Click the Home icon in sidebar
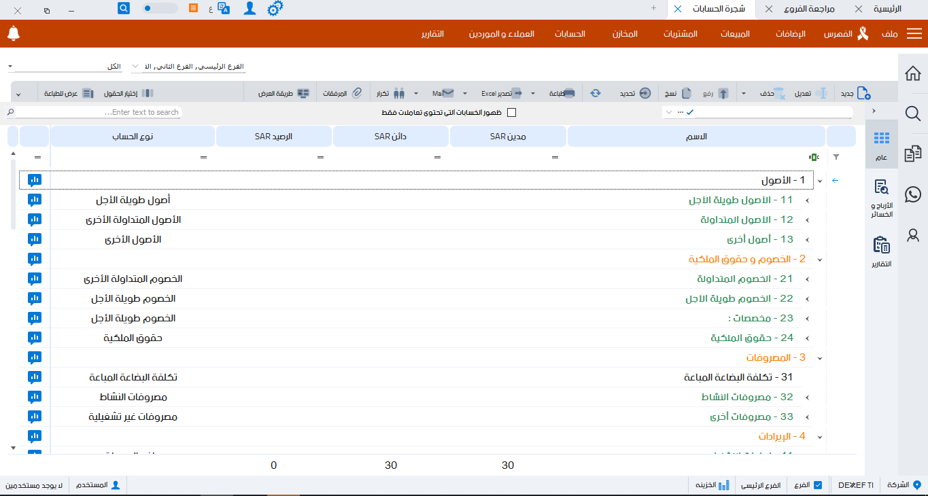 (913, 73)
